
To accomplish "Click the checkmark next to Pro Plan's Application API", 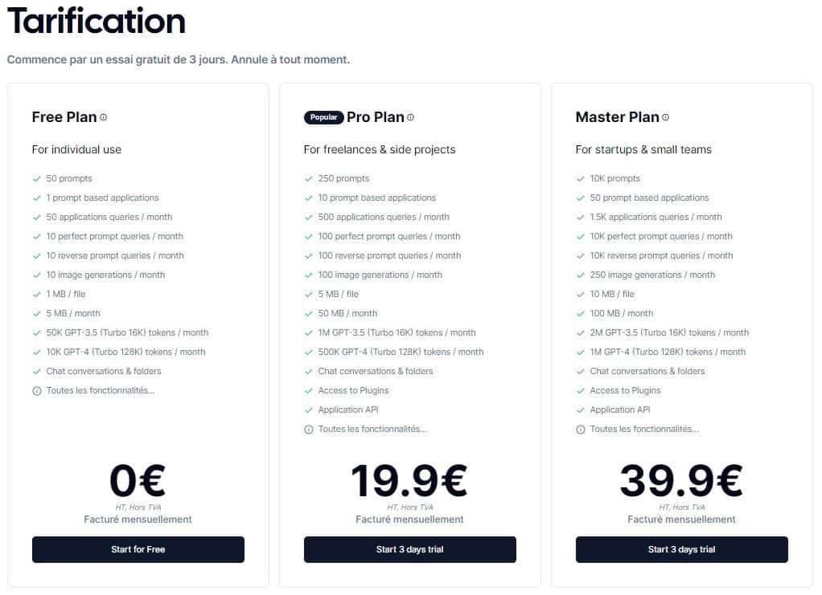I will (308, 410).
